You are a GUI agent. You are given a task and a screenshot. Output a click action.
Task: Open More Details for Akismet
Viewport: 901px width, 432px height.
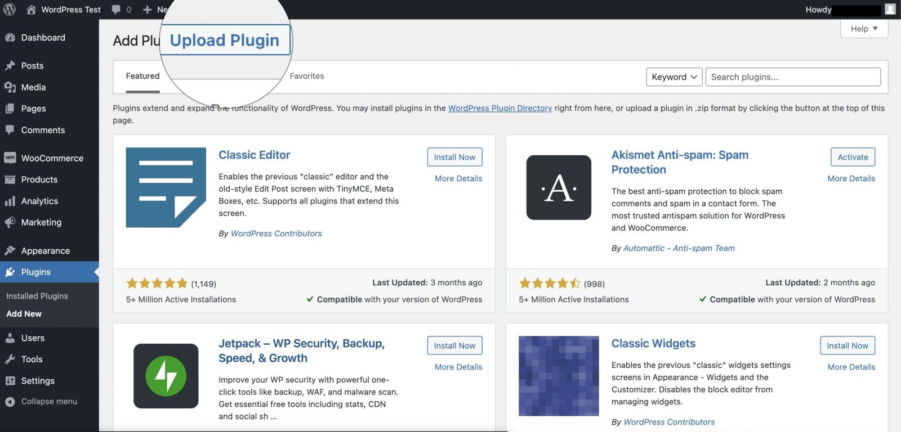tap(851, 178)
